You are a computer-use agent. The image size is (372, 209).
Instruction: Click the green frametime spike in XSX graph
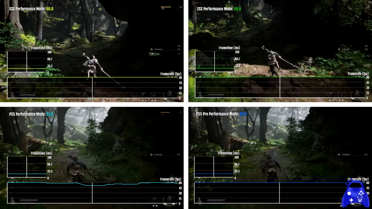tap(199, 66)
